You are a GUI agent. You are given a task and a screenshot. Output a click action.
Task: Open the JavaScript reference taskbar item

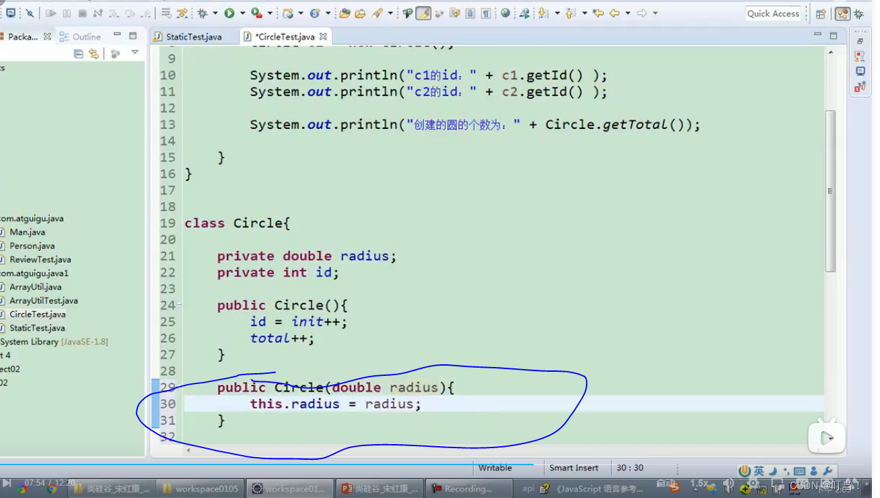pyautogui.click(x=591, y=488)
